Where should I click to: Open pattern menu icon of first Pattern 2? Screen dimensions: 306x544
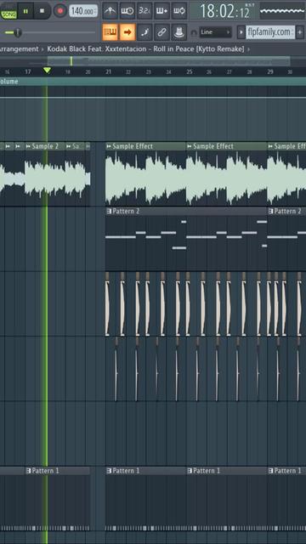coord(109,211)
